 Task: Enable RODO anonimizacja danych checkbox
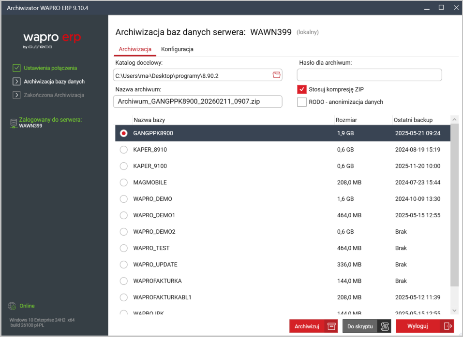tap(302, 102)
